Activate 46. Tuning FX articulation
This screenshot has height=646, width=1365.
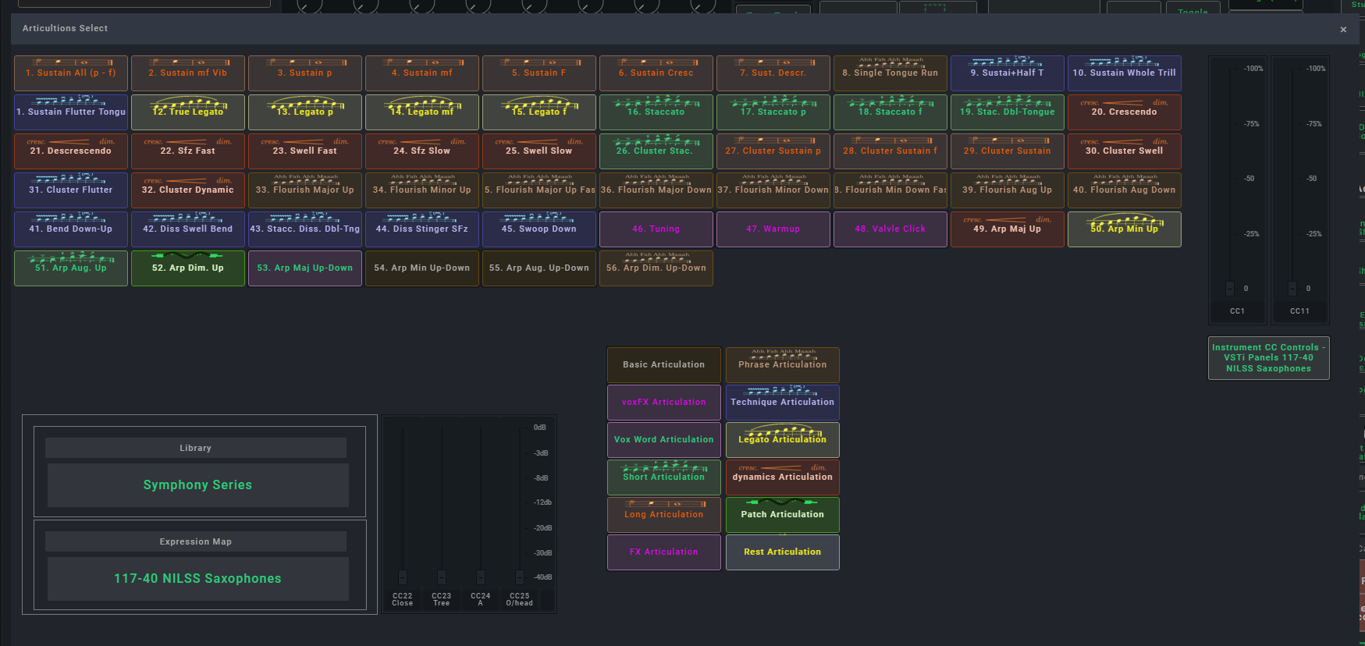point(656,229)
